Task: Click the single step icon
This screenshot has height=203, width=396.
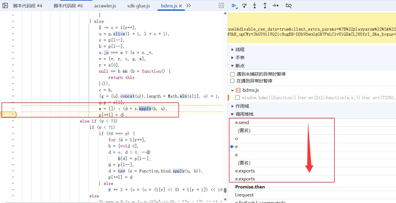Action: pos(275,5)
